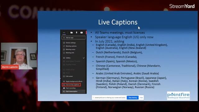Click Hide on the sharing notice bar
The width and height of the screenshot is (199, 112).
pos(141,98)
